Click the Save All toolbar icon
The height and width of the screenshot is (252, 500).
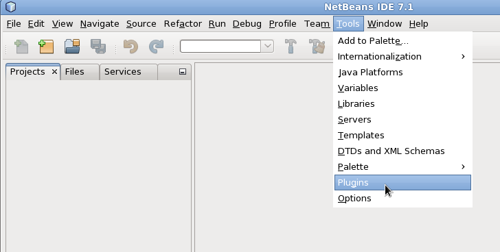pos(98,47)
